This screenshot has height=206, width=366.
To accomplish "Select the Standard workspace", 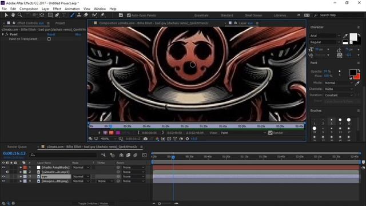I will point(226,15).
